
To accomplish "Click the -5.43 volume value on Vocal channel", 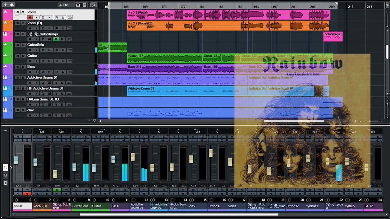I will 18,186.
